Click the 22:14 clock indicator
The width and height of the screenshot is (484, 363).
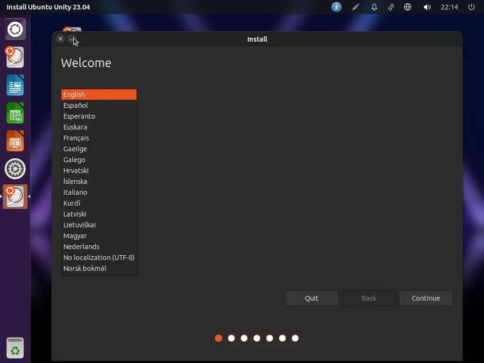point(449,7)
